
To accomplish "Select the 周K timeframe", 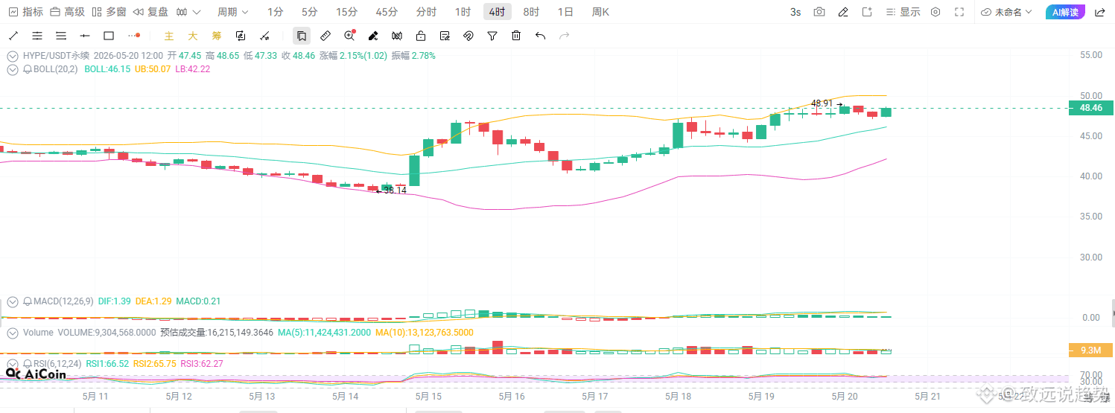I will click(600, 12).
